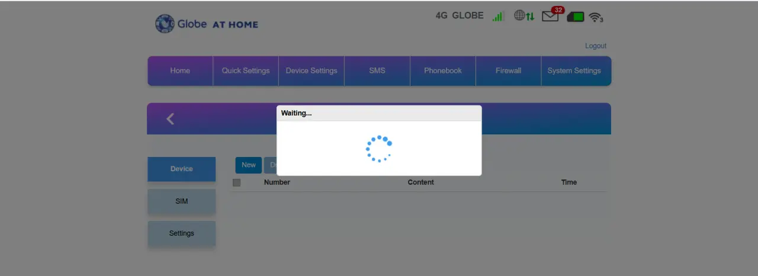Open the Home tab
Viewport: 758px width, 276px height.
click(180, 70)
